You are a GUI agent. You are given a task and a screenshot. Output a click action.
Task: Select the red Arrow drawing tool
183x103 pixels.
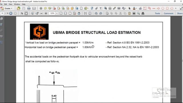point(158,8)
